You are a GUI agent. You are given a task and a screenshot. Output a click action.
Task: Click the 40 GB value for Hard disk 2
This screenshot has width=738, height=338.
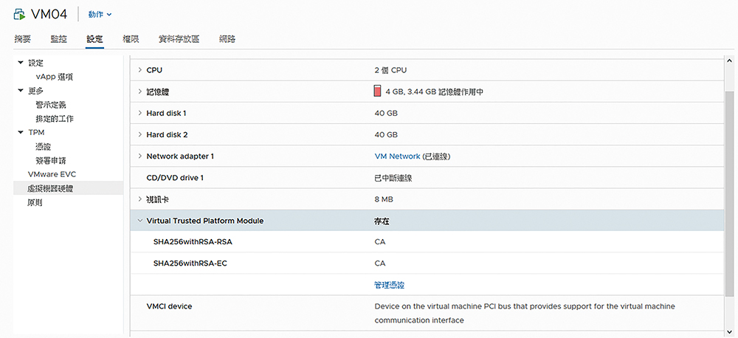pyautogui.click(x=386, y=134)
